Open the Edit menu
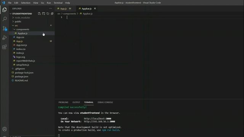This screenshot has height=137, width=244. 16,3
